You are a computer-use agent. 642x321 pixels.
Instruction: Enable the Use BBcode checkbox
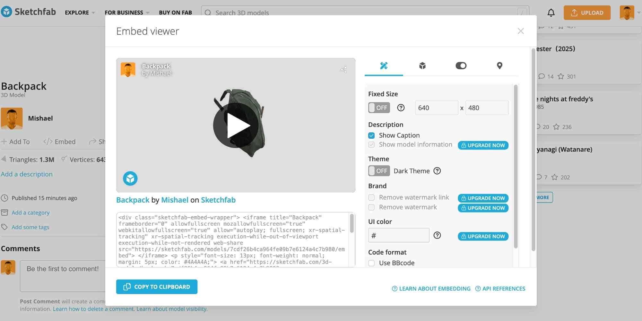pyautogui.click(x=371, y=263)
